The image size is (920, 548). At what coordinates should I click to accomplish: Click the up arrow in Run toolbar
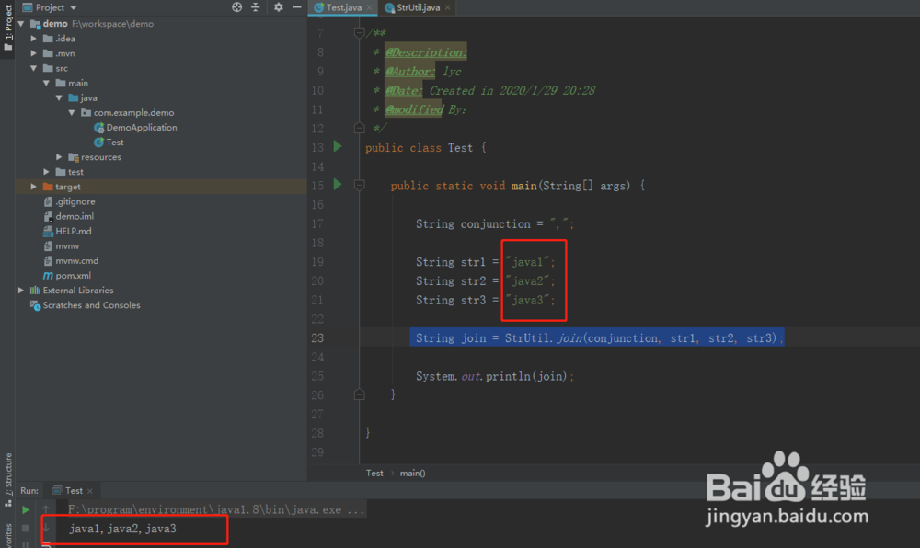(x=46, y=509)
